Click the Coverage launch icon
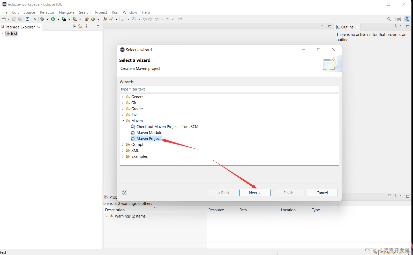Image resolution: width=413 pixels, height=255 pixels. pos(64,19)
